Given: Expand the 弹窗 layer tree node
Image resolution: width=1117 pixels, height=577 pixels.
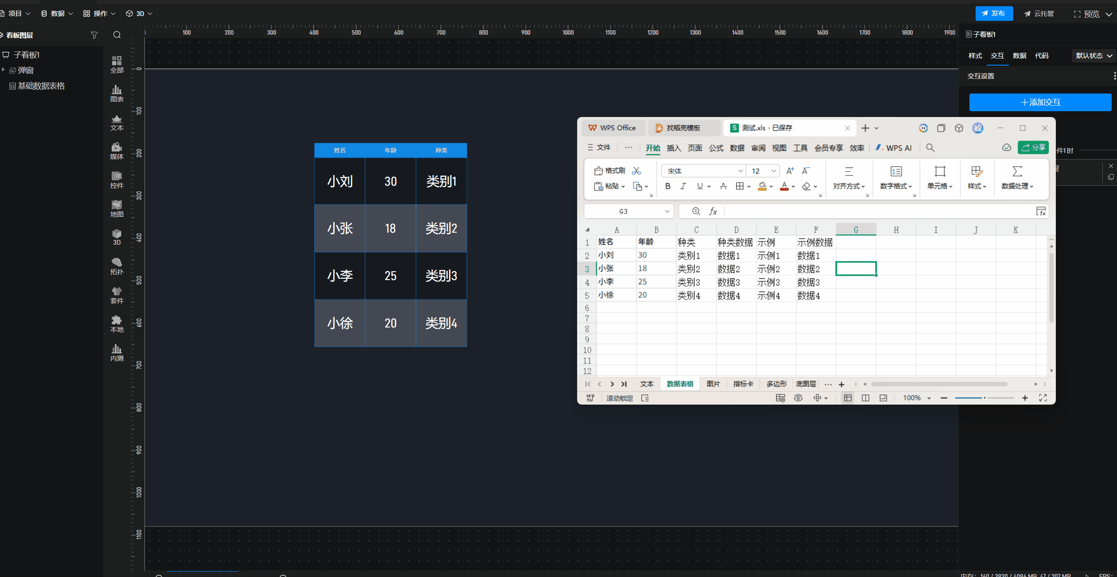Looking at the screenshot, I should 4,70.
